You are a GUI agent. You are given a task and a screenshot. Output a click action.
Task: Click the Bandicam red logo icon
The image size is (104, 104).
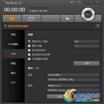tap(3, 3)
